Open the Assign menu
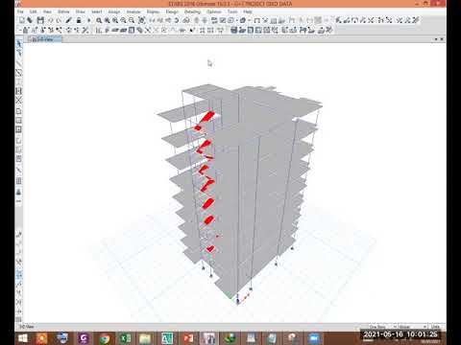This screenshot has height=345, width=461. coord(114,11)
